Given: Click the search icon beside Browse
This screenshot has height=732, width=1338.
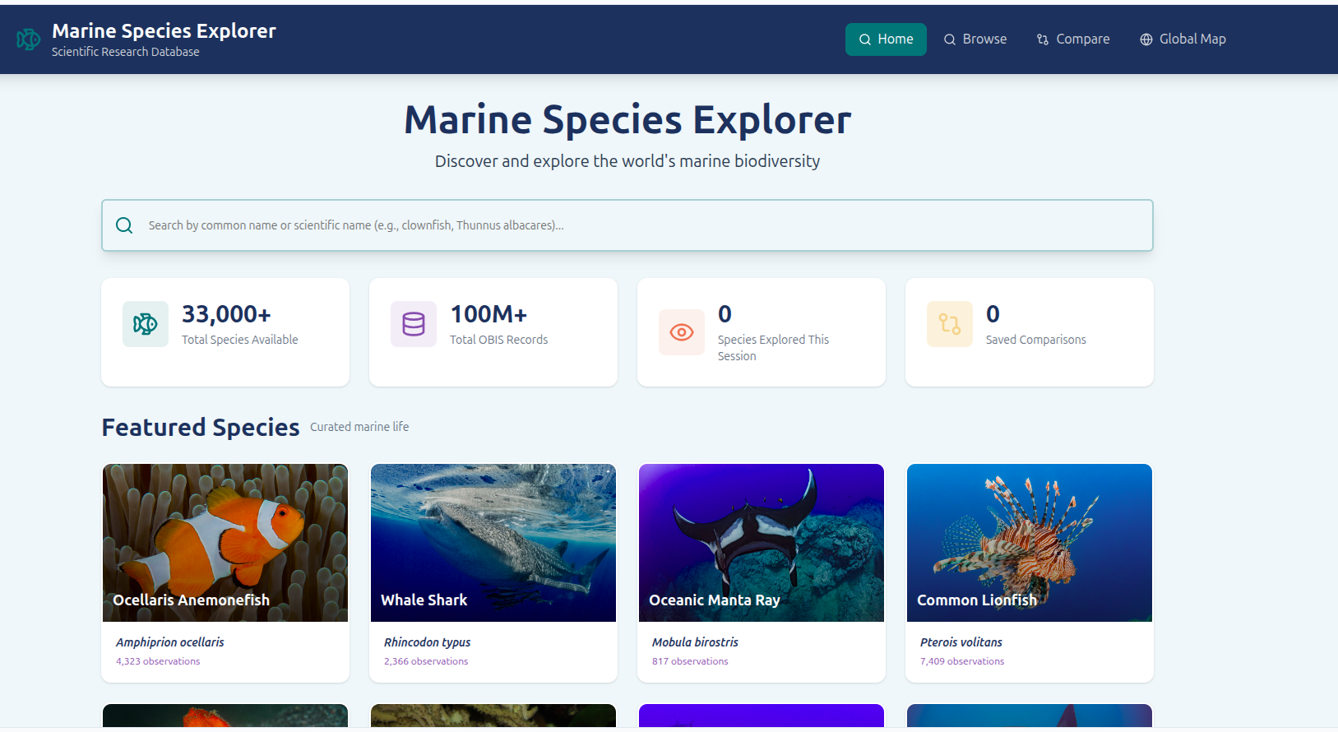Looking at the screenshot, I should [x=950, y=39].
